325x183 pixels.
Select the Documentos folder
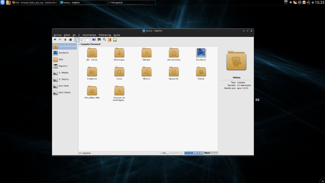pyautogui.click(x=174, y=54)
